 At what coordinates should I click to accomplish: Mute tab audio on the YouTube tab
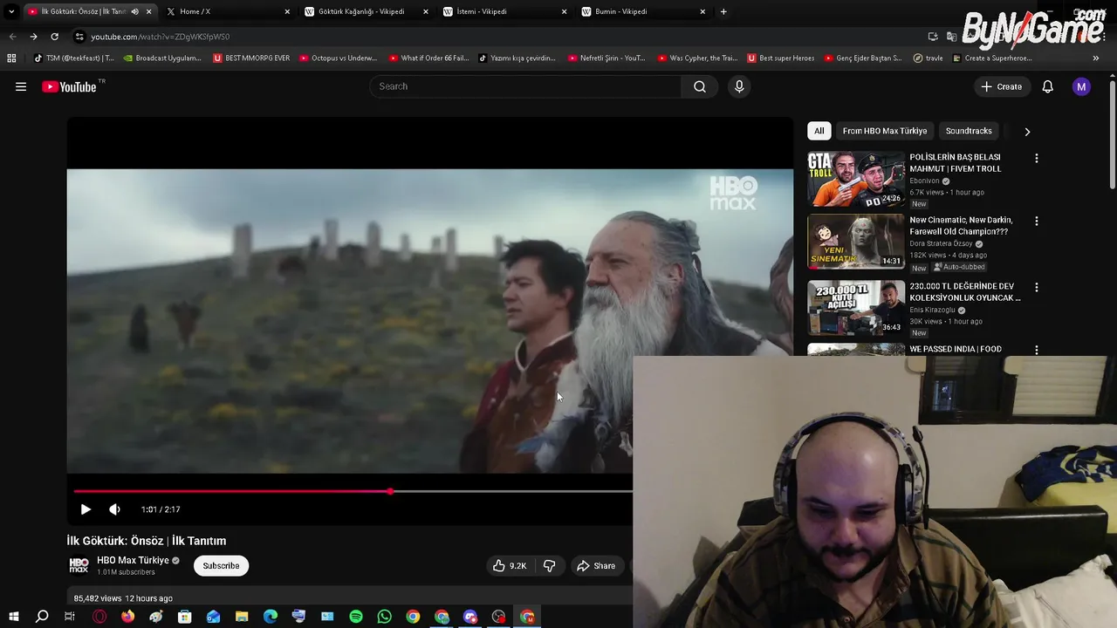[134, 11]
